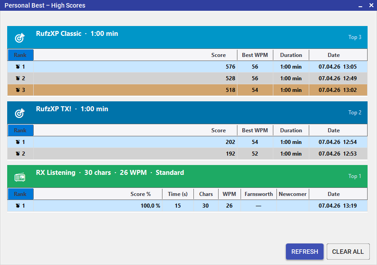This screenshot has height=265, width=377.
Task: Select the score 528 cell
Action: pyautogui.click(x=136, y=78)
